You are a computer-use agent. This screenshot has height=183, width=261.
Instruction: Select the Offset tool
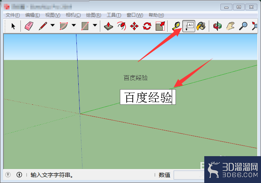coord(121,26)
